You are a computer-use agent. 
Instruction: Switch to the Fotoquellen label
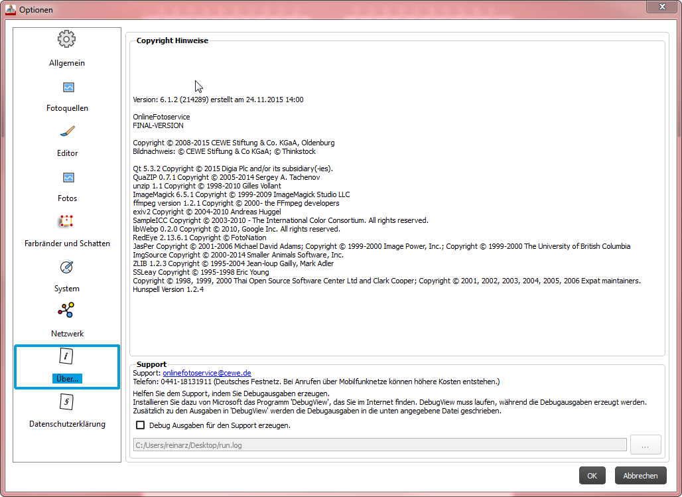[68, 108]
